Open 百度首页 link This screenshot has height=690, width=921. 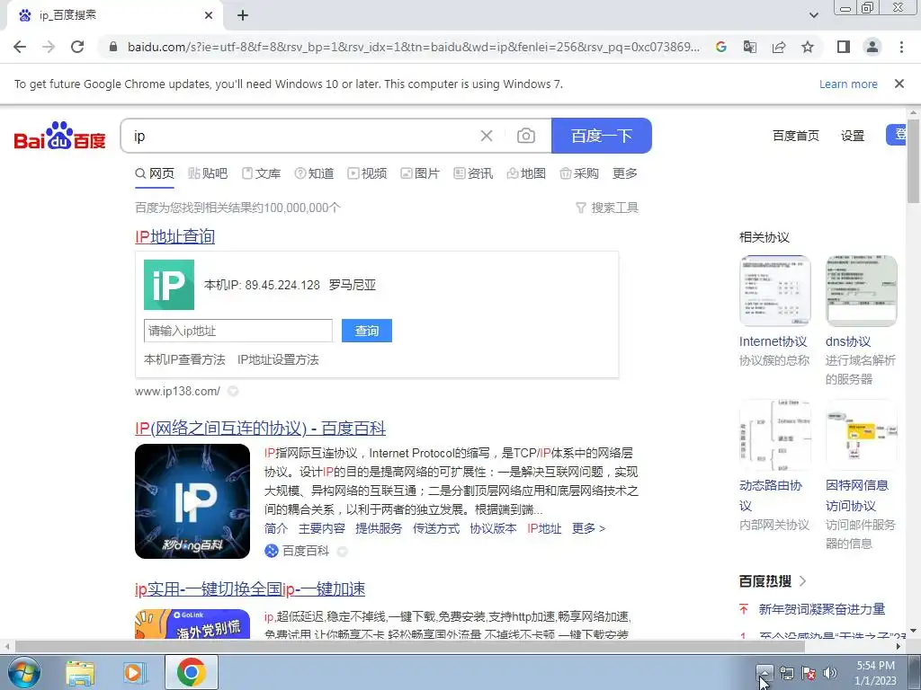coord(795,136)
